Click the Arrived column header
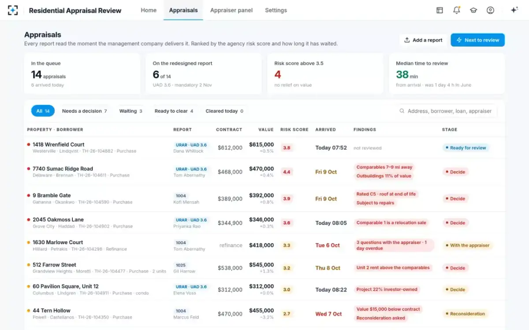The image size is (529, 330). pos(326,130)
